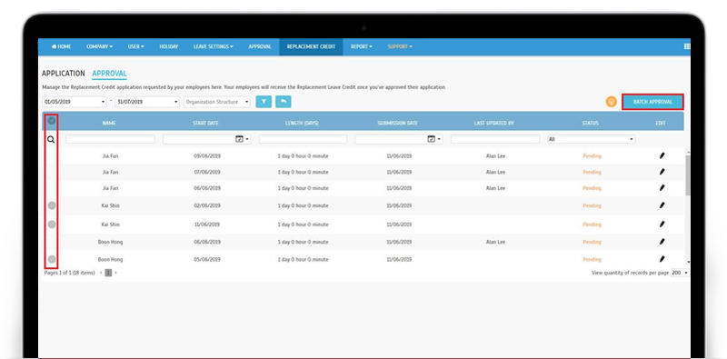Open the Status filter dropdown showing All
This screenshot has width=727, height=359.
tap(592, 139)
